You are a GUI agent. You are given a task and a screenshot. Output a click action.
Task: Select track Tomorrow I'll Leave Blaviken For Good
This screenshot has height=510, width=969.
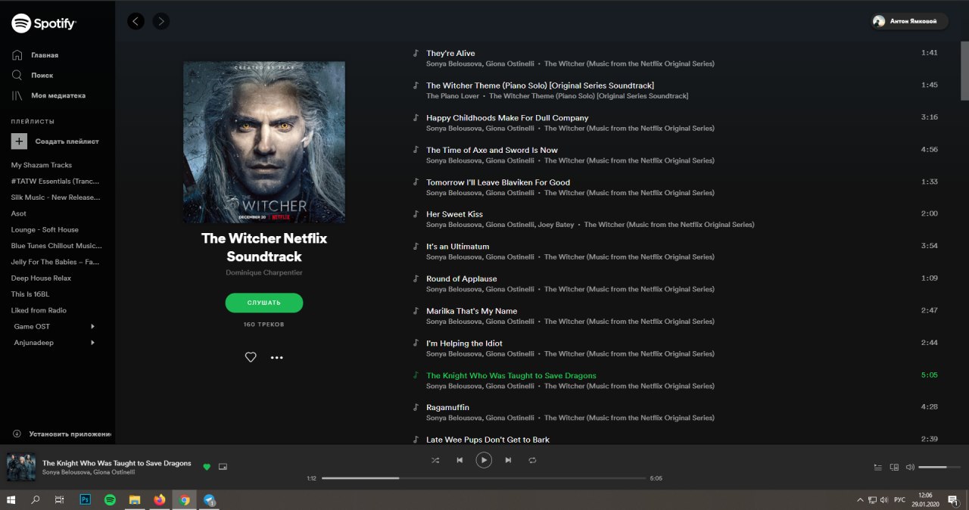coord(498,182)
